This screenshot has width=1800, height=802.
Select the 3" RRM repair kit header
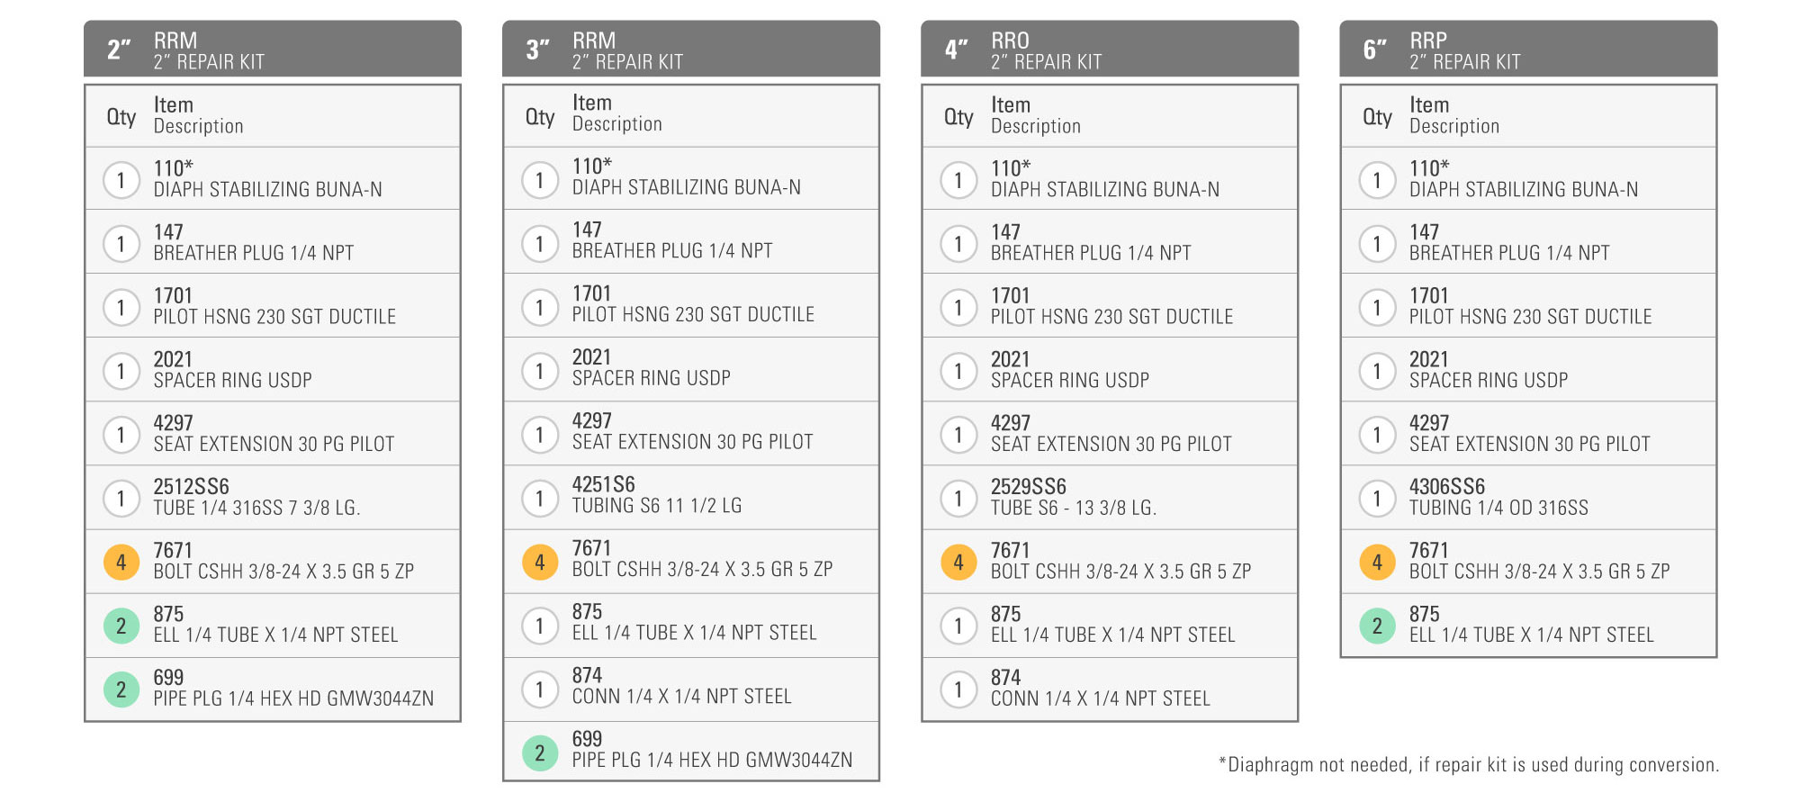[691, 49]
